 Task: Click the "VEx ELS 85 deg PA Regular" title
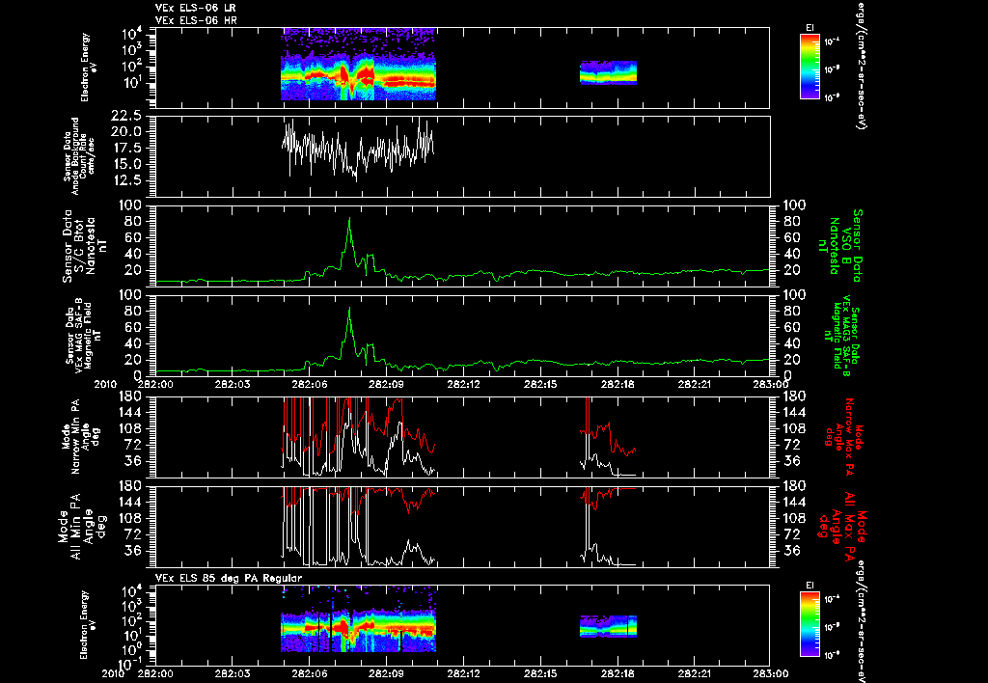click(x=229, y=578)
